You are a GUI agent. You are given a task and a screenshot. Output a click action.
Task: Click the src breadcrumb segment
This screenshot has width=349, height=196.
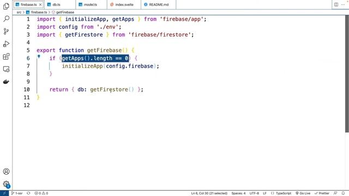(19, 12)
